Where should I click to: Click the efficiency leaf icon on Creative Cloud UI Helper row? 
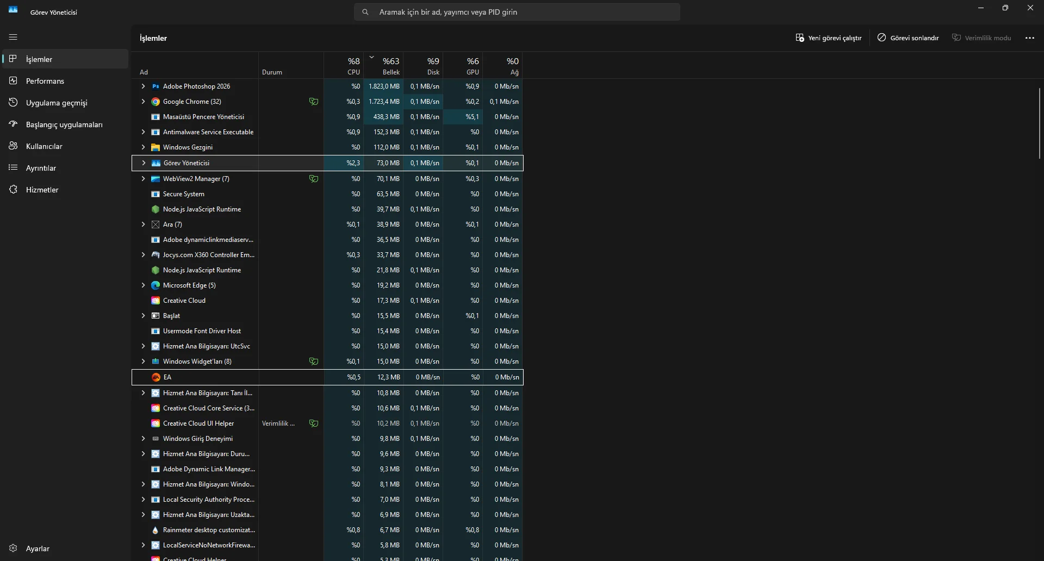point(314,423)
